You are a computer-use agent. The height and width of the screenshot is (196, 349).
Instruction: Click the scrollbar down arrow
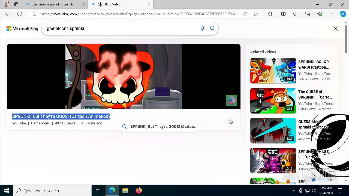click(346, 181)
